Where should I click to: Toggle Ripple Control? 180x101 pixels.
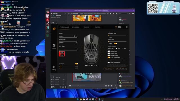point(109,55)
